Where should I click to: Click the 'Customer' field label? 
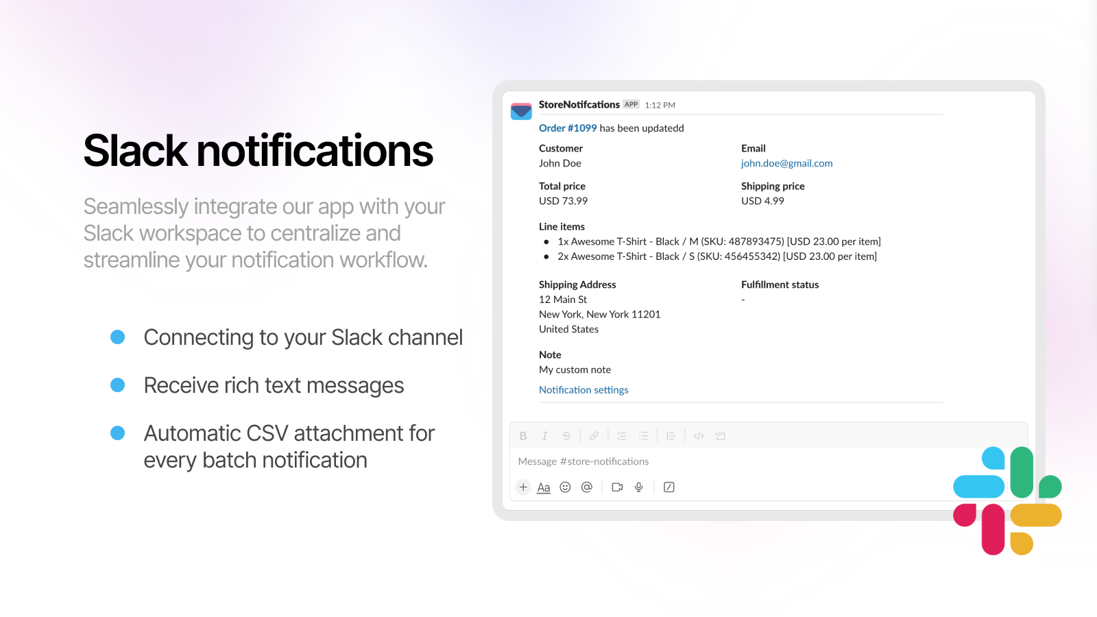[561, 149]
